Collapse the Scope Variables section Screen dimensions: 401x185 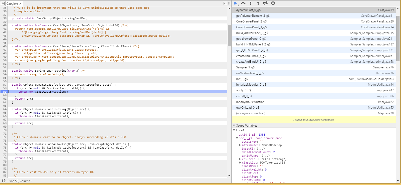(x=234, y=126)
